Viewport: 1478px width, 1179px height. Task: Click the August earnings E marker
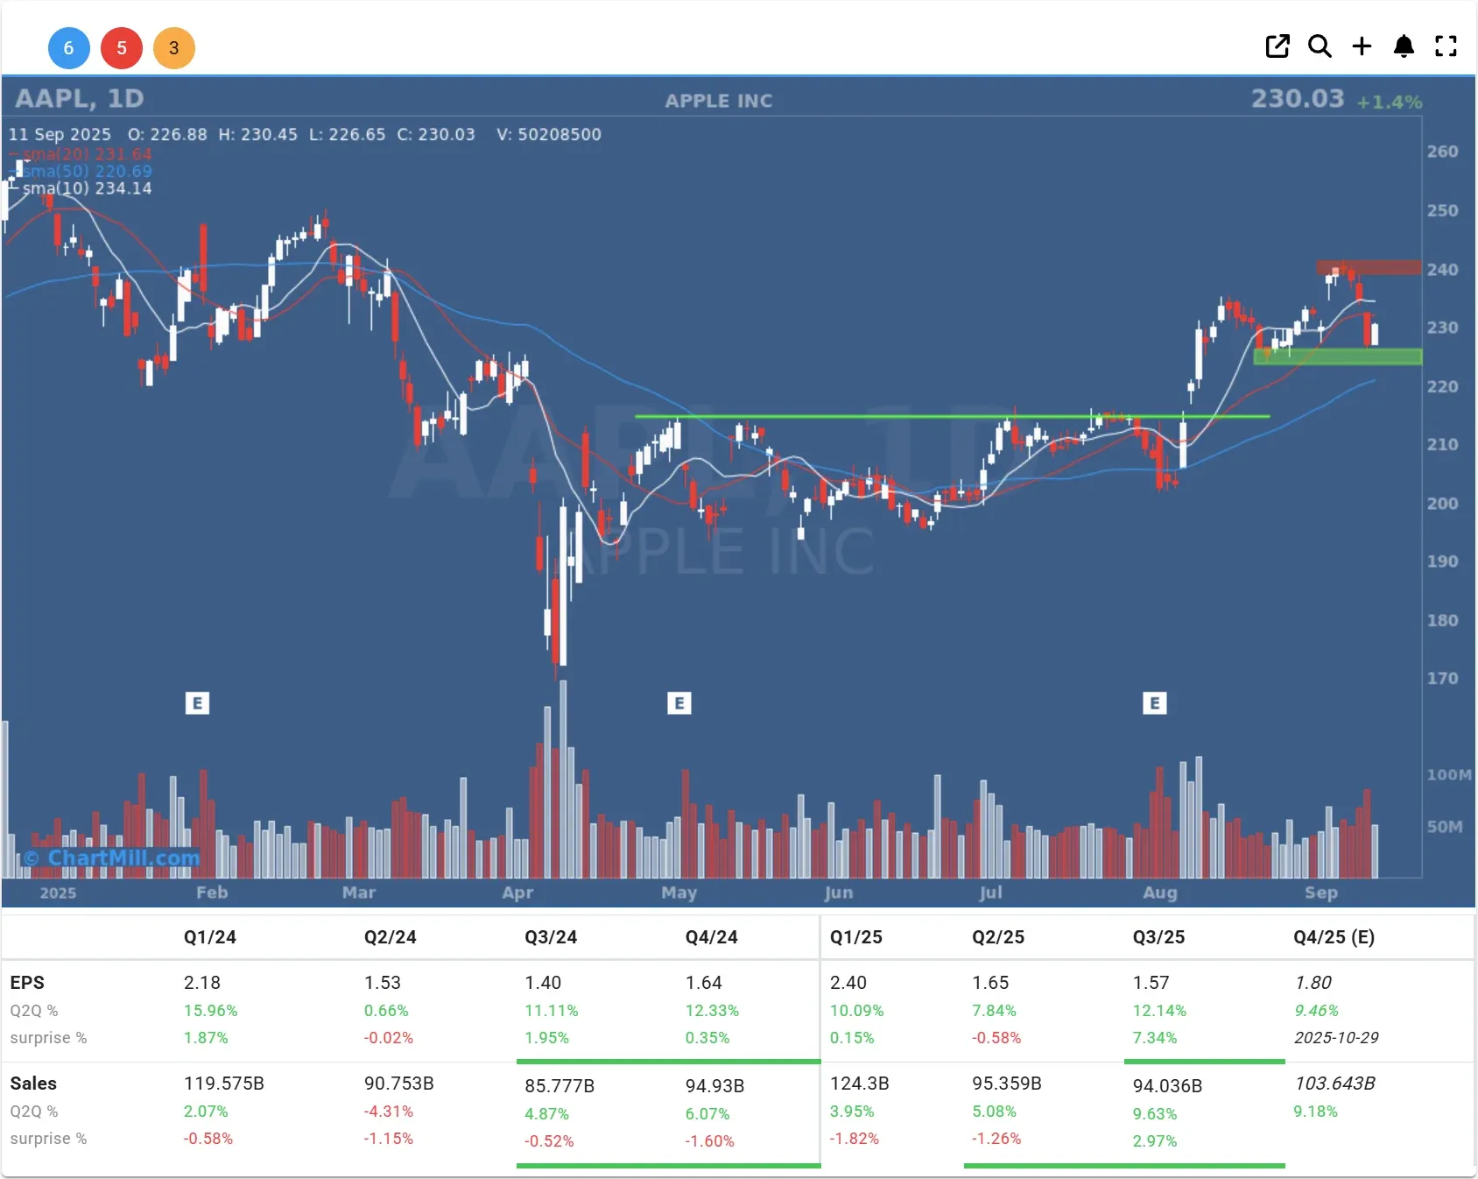tap(1154, 702)
